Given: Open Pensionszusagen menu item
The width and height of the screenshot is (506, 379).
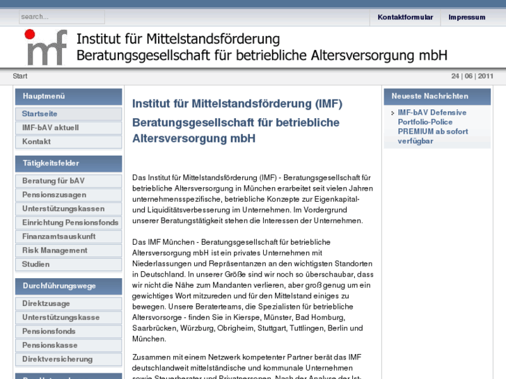Looking at the screenshot, I should tap(68, 195).
